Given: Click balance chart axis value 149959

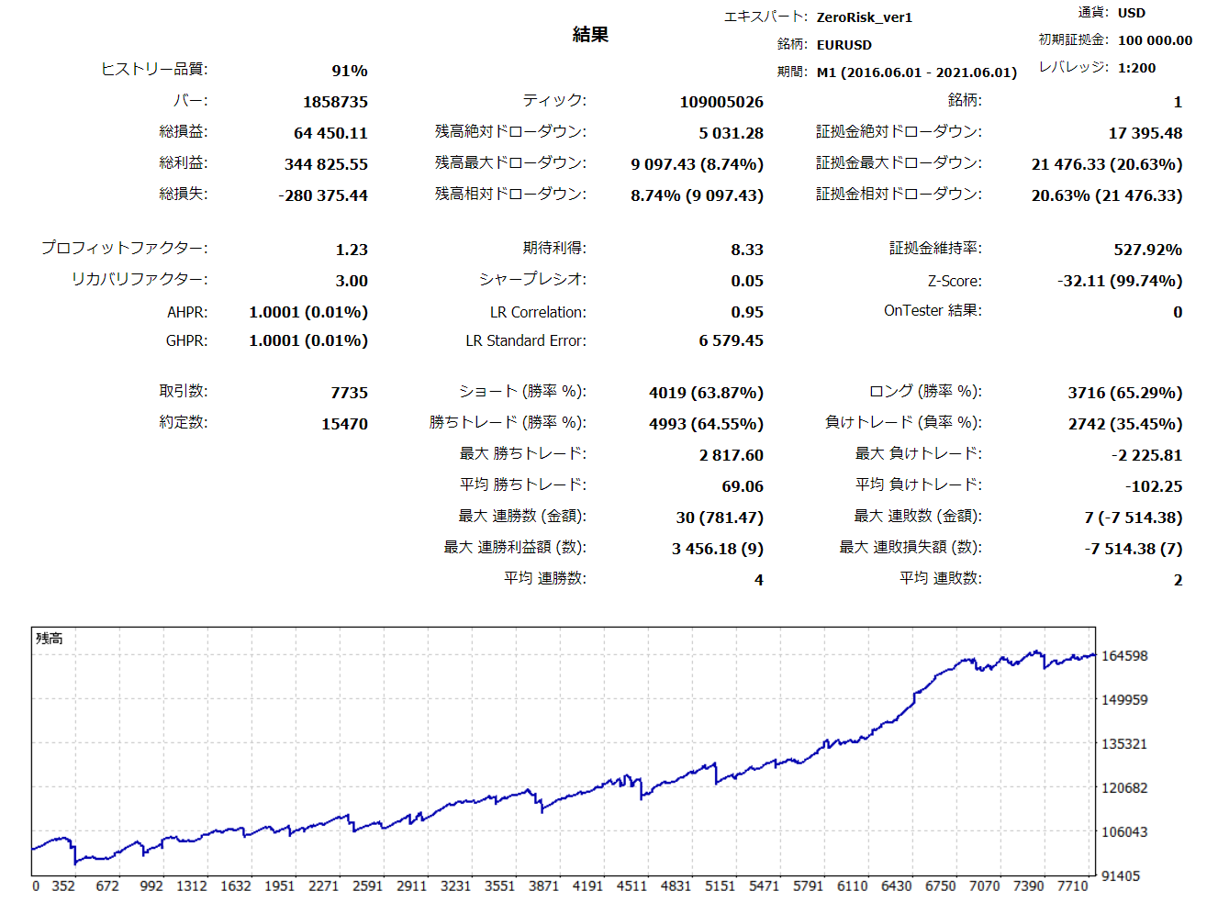Looking at the screenshot, I should tap(1124, 700).
